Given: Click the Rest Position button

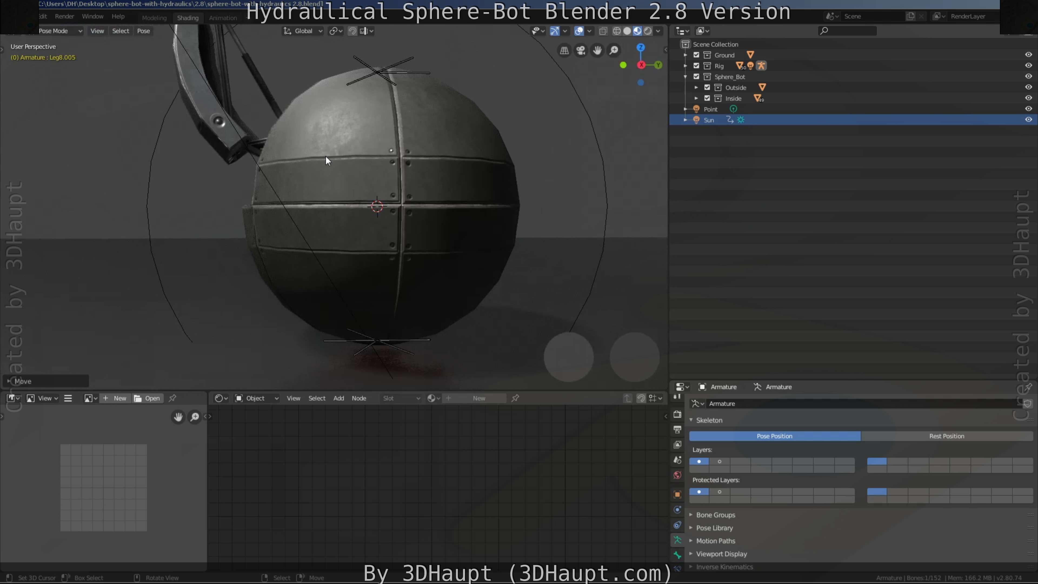Looking at the screenshot, I should coord(947,436).
